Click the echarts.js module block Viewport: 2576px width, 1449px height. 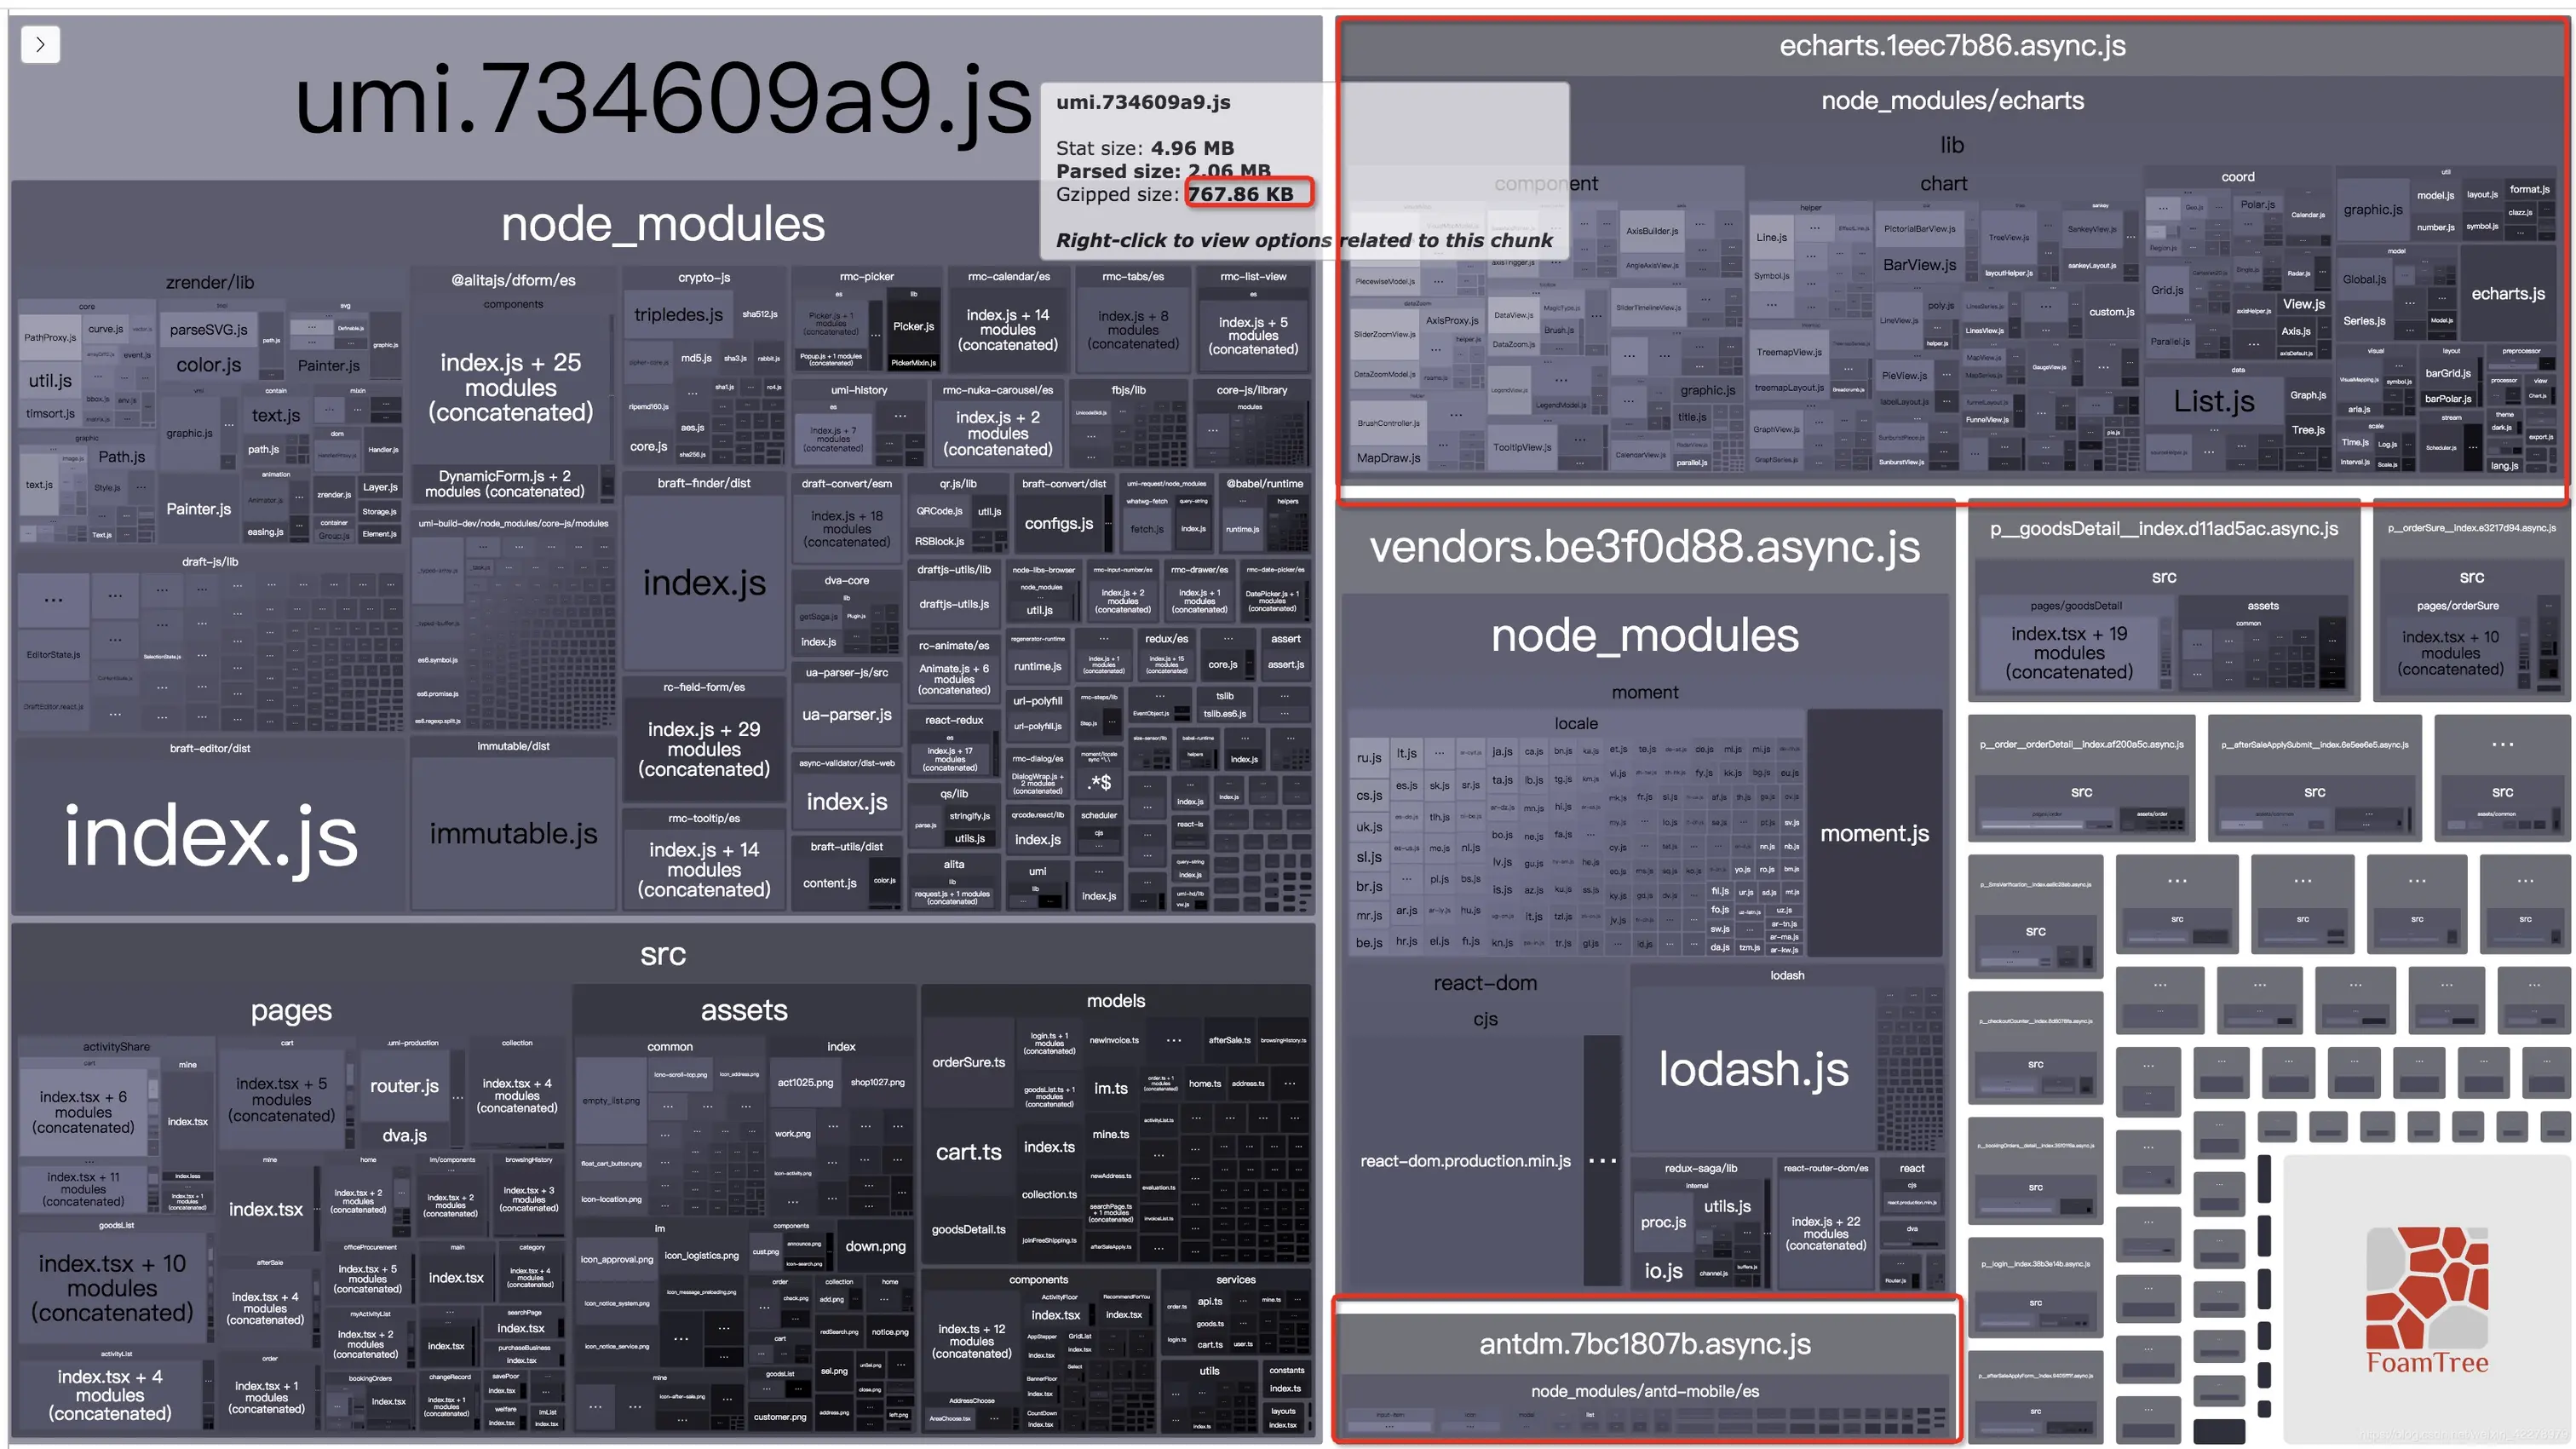[2508, 293]
